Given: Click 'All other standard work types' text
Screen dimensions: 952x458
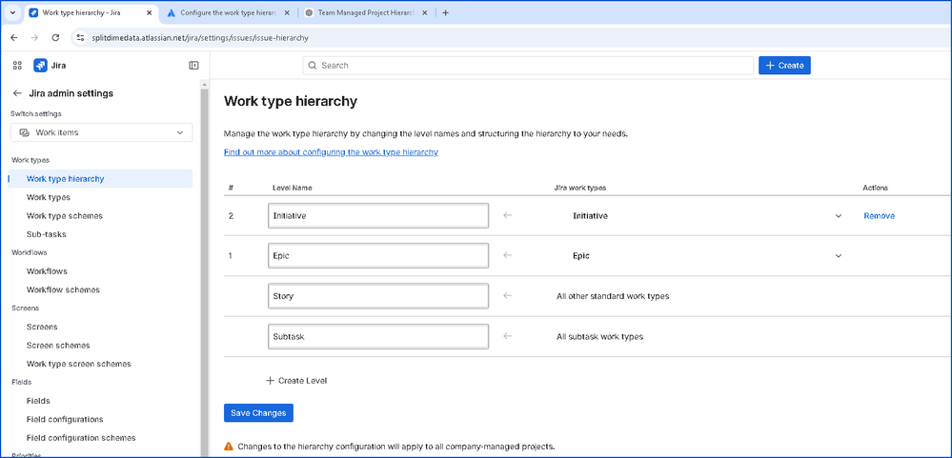Looking at the screenshot, I should (613, 296).
